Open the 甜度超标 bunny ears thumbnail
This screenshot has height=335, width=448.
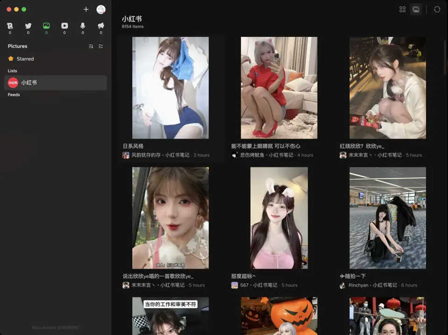279,218
